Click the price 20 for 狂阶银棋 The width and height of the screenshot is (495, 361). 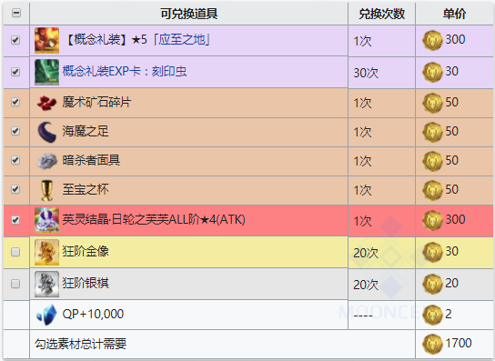pos(451,283)
